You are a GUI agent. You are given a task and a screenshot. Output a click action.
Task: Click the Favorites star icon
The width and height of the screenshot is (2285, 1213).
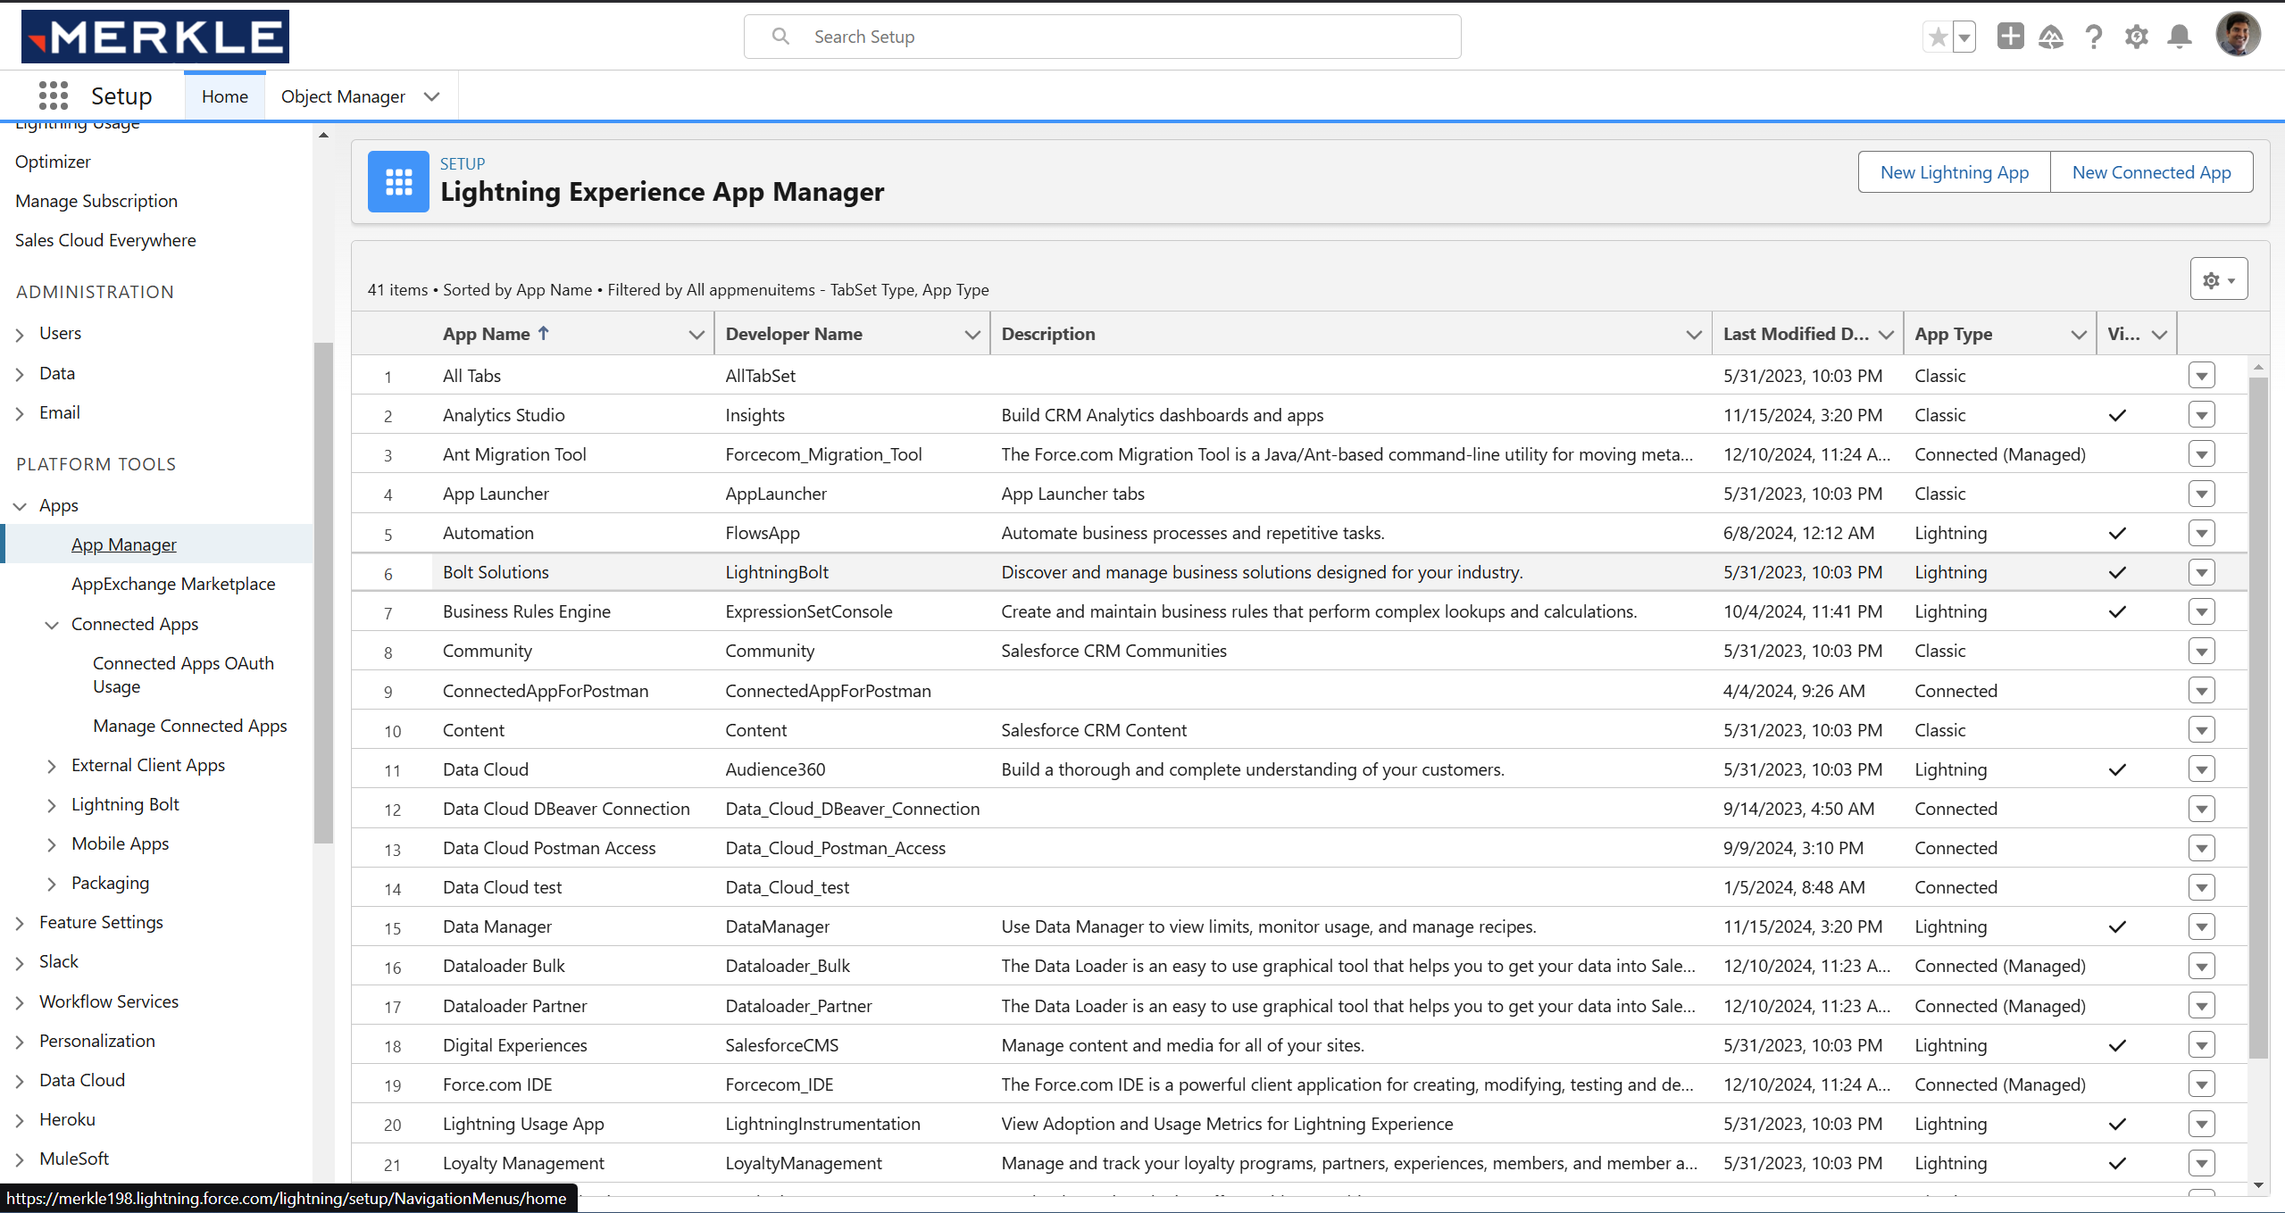[1937, 37]
